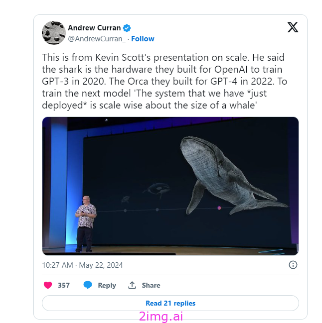Follow Andrew Curran

click(143, 39)
